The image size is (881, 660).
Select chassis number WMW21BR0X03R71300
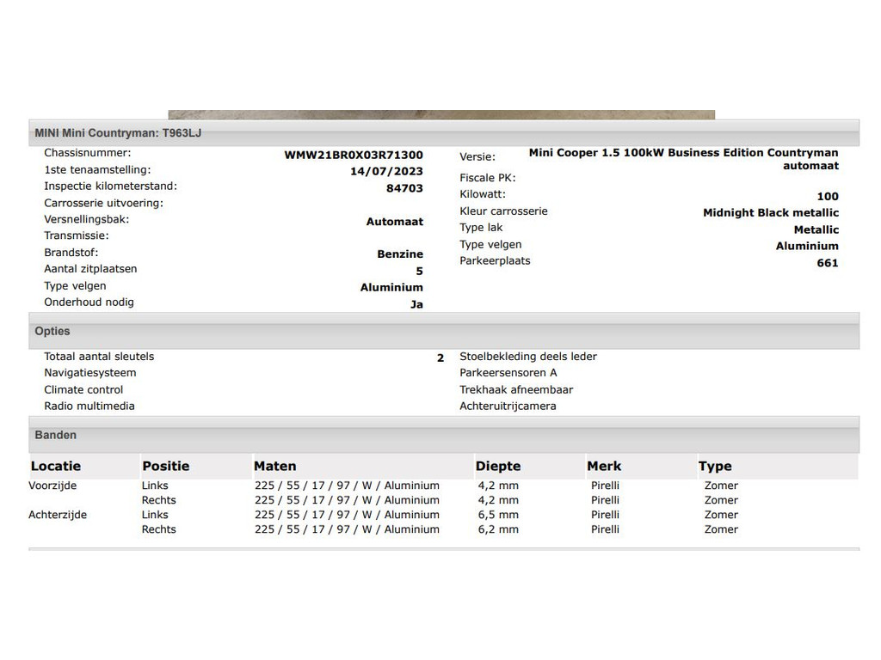pos(354,155)
